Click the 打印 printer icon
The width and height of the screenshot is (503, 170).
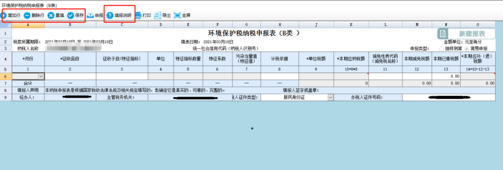click(x=138, y=15)
